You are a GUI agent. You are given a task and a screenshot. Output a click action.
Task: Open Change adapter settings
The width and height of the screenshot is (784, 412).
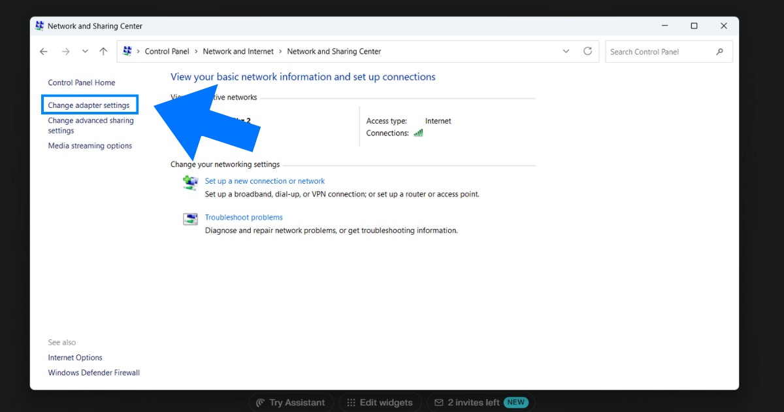90,105
